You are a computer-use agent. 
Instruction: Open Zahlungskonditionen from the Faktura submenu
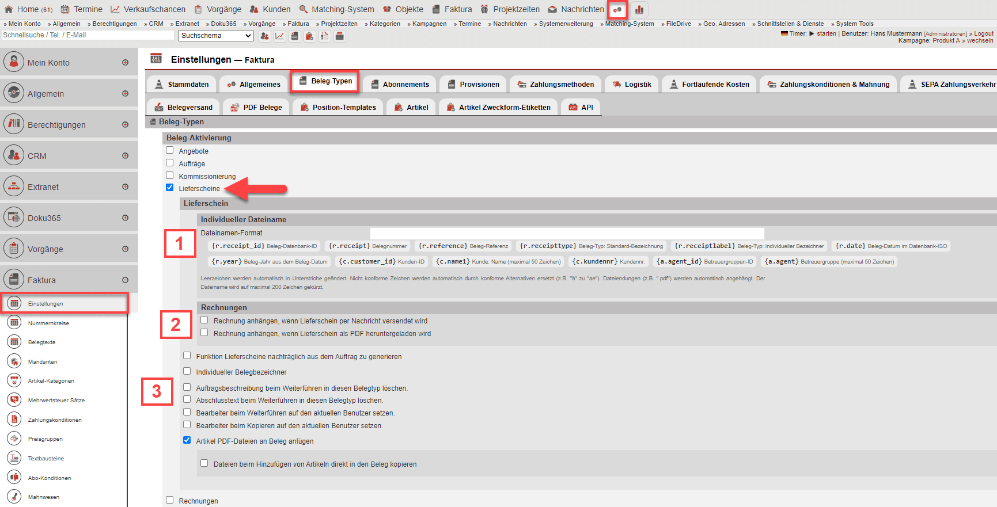(x=55, y=420)
